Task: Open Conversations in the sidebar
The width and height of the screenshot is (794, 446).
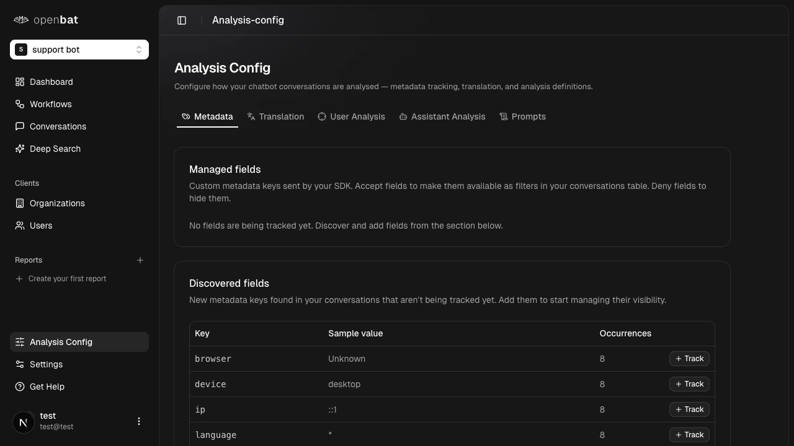Action: coord(58,126)
